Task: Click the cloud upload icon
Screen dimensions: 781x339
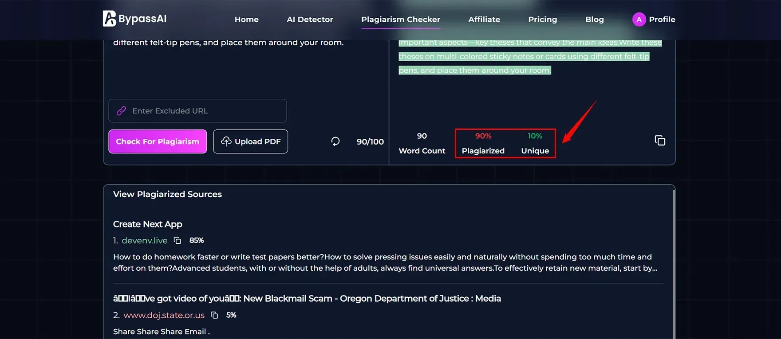Action: 226,141
